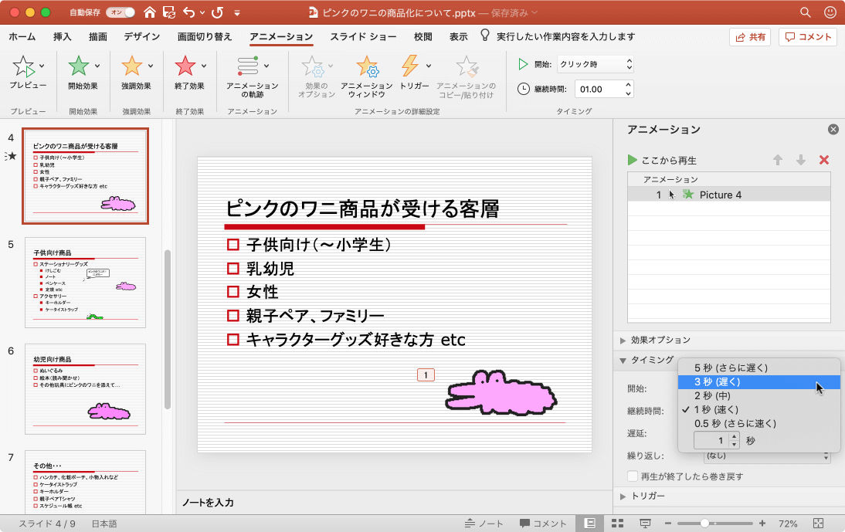Click the Share button
The image size is (845, 532).
pyautogui.click(x=750, y=36)
